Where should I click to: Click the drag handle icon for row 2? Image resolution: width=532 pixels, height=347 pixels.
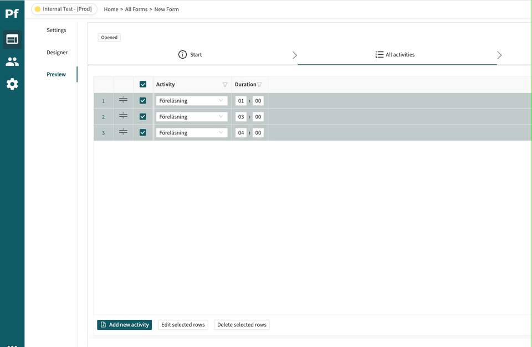(x=123, y=116)
